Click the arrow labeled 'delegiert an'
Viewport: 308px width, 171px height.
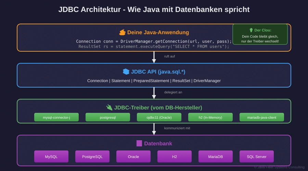point(154,93)
